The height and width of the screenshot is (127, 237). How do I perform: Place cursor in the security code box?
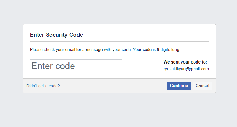pyautogui.click(x=76, y=66)
